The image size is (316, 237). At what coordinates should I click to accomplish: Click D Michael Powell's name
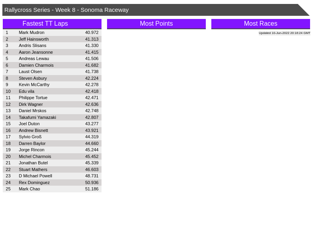coord(35,176)
